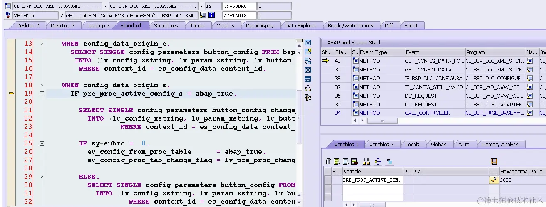Click method icon in stack row 39
546x207 pixels.
coord(355,69)
